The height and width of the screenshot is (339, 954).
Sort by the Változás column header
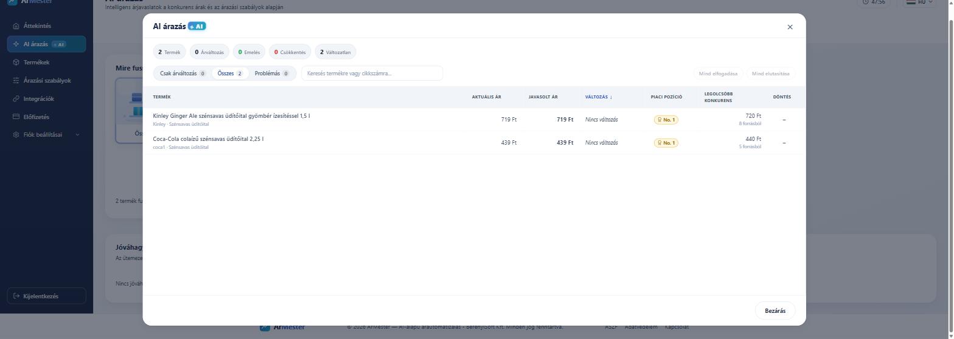599,97
